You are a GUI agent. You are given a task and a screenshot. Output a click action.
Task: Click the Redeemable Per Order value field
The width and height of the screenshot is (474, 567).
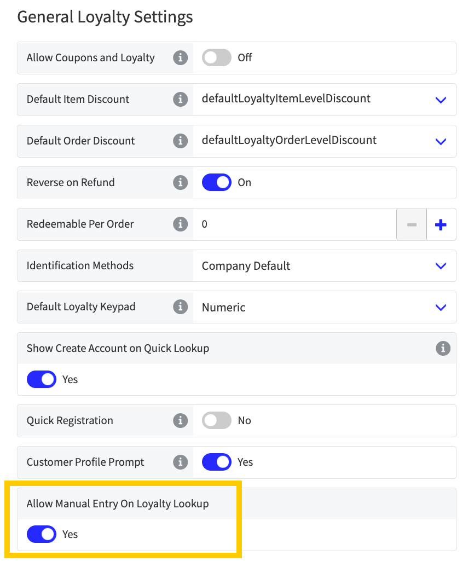[296, 224]
